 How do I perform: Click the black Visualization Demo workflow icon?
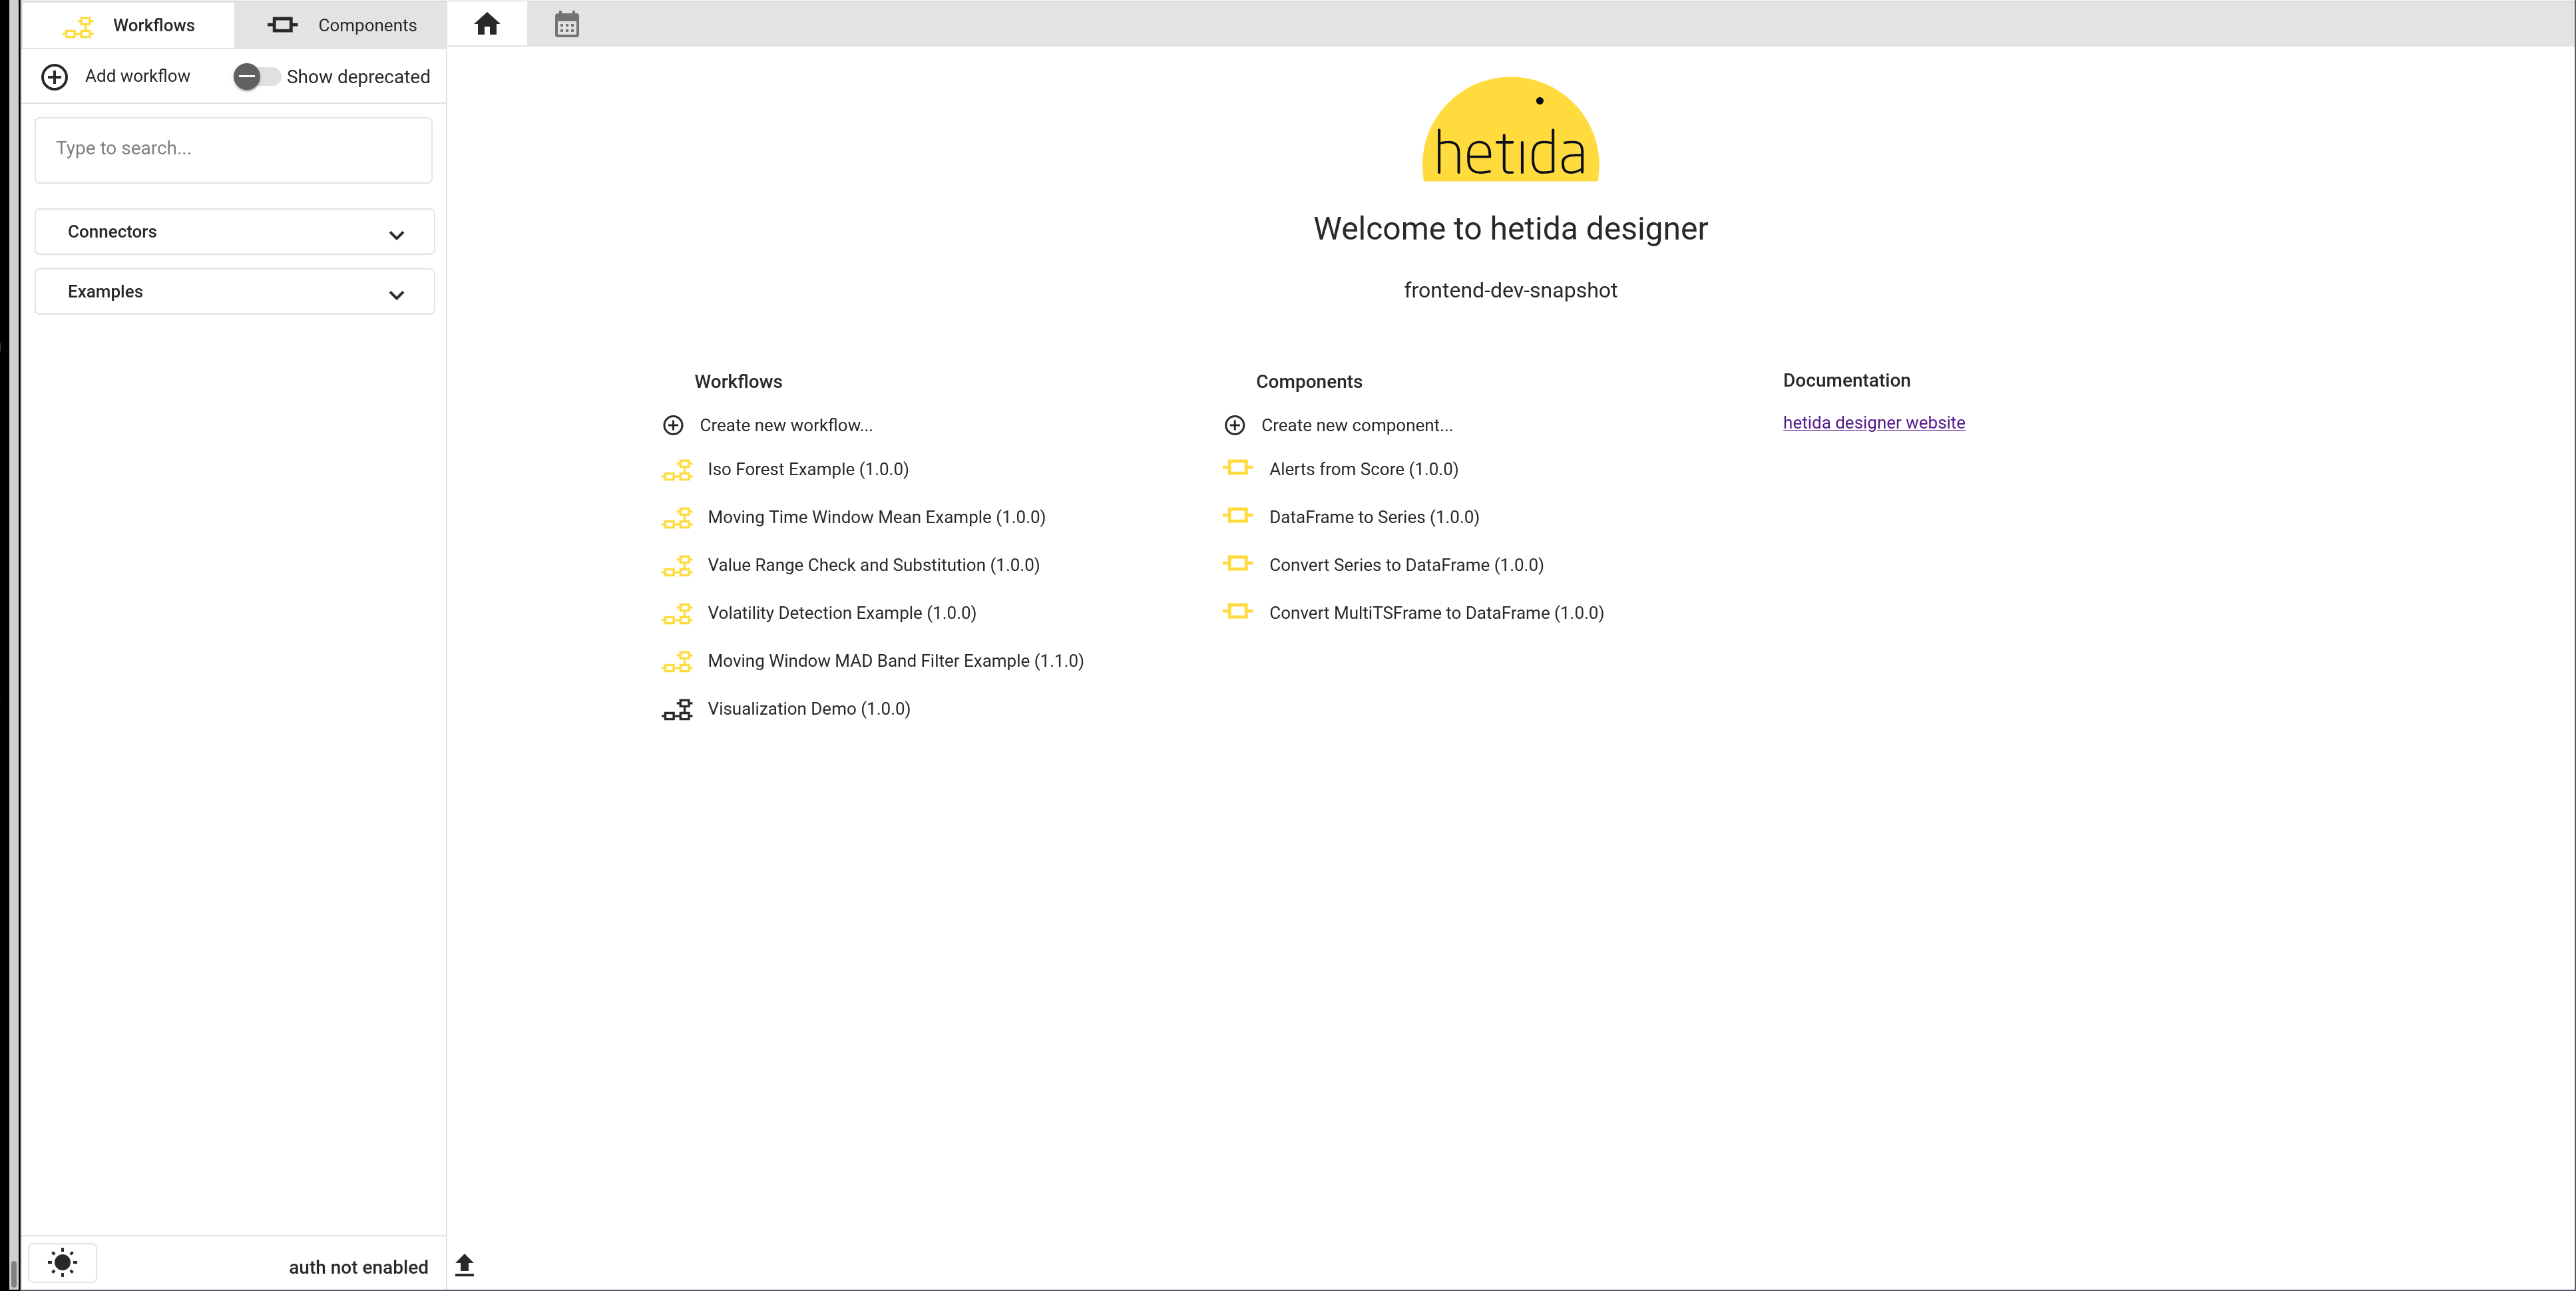point(677,710)
